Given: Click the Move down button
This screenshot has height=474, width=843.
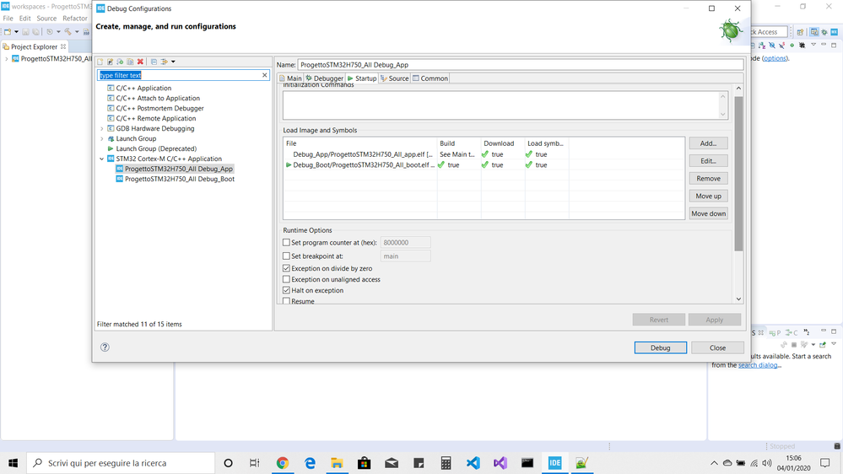Looking at the screenshot, I should click(708, 214).
